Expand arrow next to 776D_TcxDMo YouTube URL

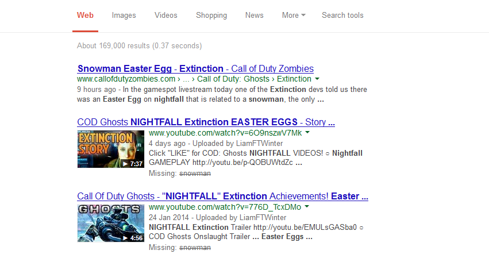pos(307,206)
